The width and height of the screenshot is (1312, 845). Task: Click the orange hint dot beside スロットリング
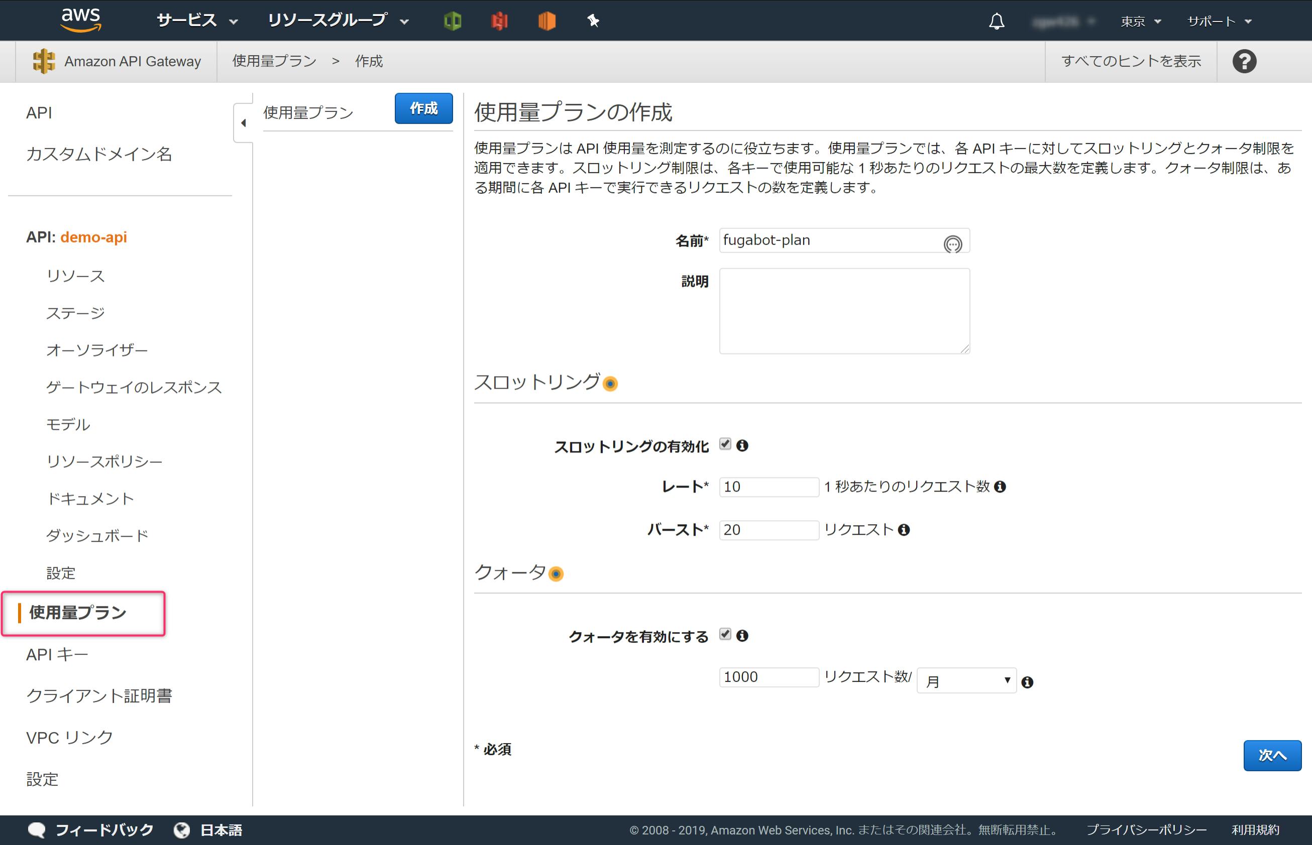[610, 384]
